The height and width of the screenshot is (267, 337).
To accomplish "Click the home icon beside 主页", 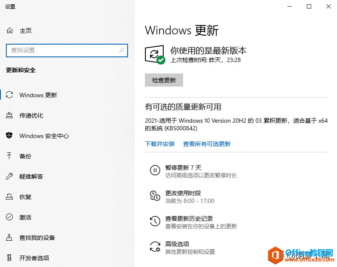I will point(10,31).
